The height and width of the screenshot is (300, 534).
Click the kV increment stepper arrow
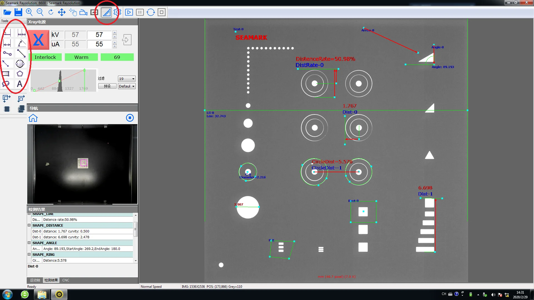(114, 33)
